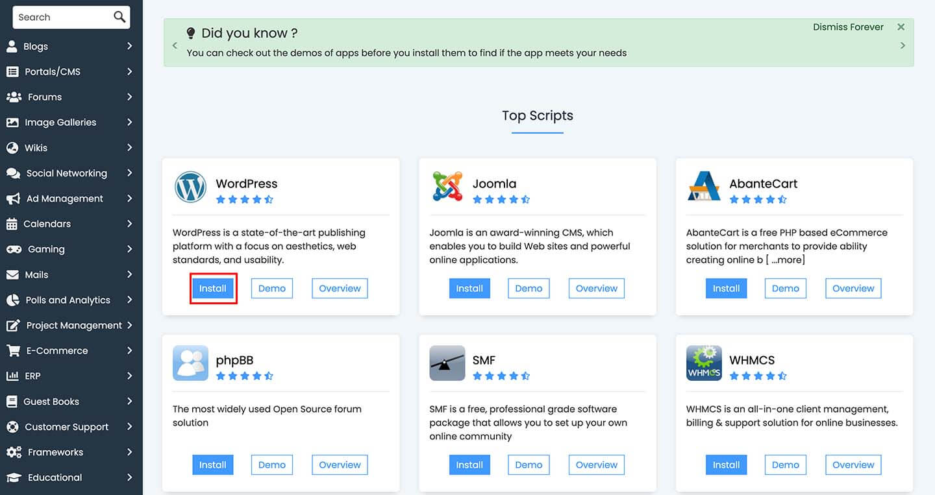Viewport: 935px width, 495px height.
Task: Click the Gaming controller icon
Action: pos(14,249)
